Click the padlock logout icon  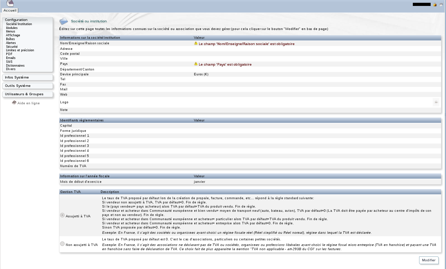435,5
